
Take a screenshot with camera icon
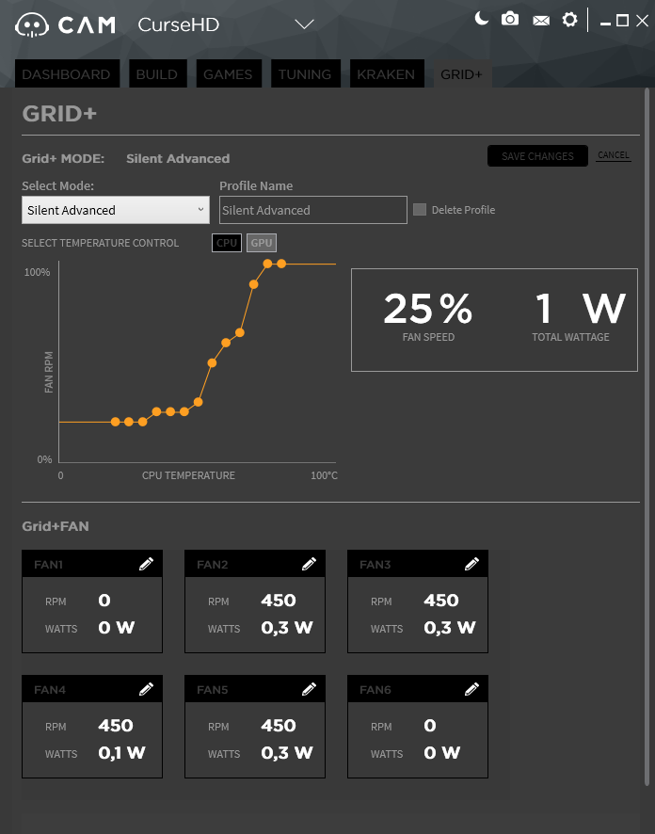[x=510, y=20]
